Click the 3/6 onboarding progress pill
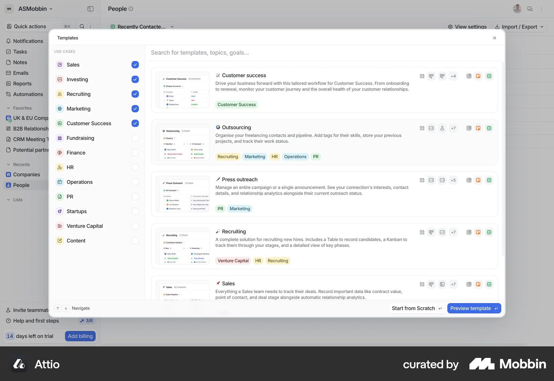Image resolution: width=554 pixels, height=381 pixels. 87,320
